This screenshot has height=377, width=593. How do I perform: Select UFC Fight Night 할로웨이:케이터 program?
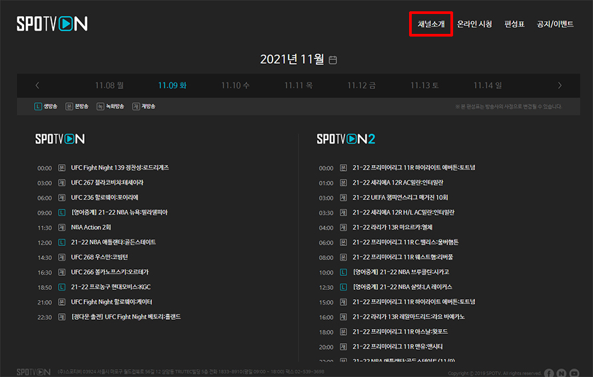(x=111, y=302)
